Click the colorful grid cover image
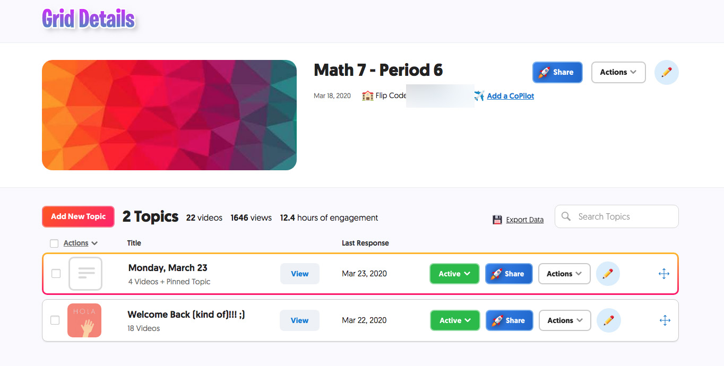 click(x=169, y=115)
